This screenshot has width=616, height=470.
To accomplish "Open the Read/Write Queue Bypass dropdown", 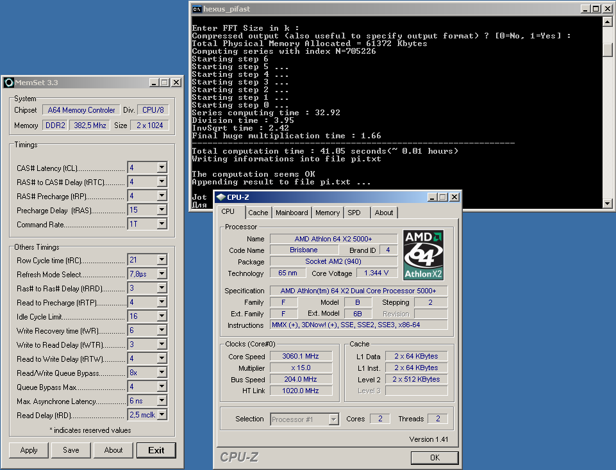I will 162,373.
